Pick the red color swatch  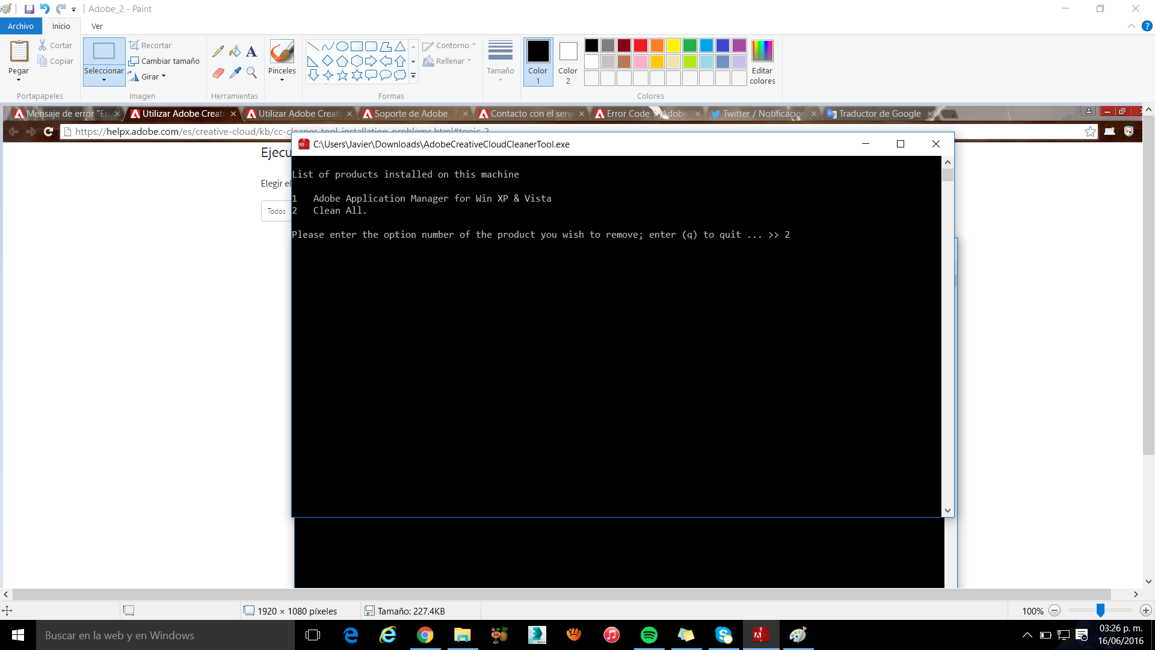coord(641,45)
